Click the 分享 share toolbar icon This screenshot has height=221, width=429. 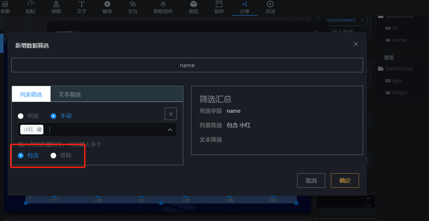(245, 7)
